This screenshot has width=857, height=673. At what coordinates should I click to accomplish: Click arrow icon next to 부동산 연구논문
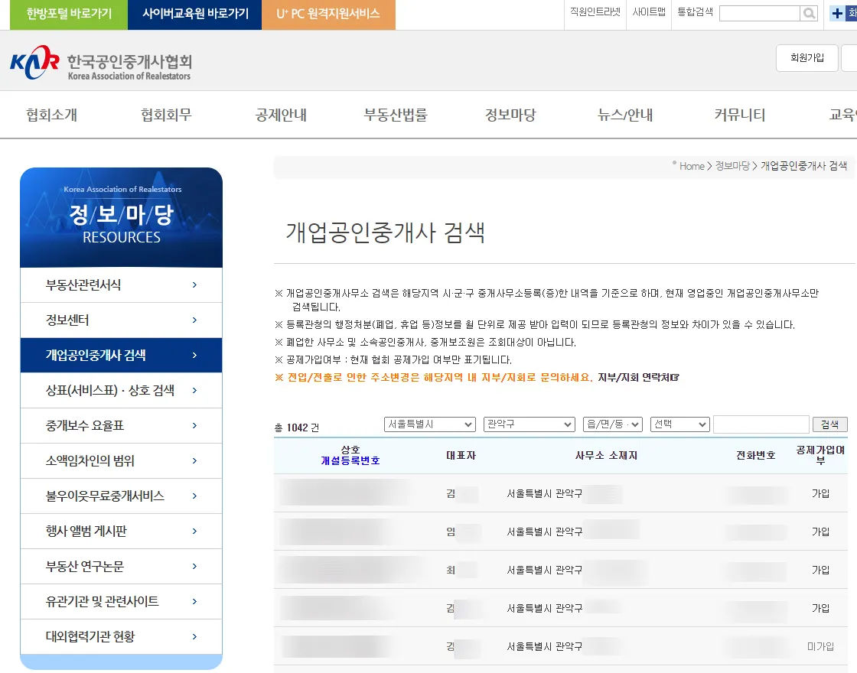point(194,566)
